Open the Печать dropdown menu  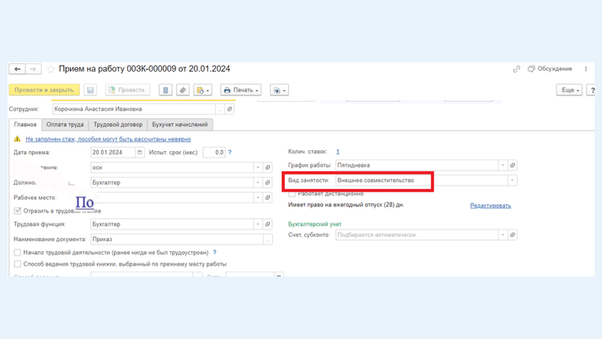coord(241,90)
